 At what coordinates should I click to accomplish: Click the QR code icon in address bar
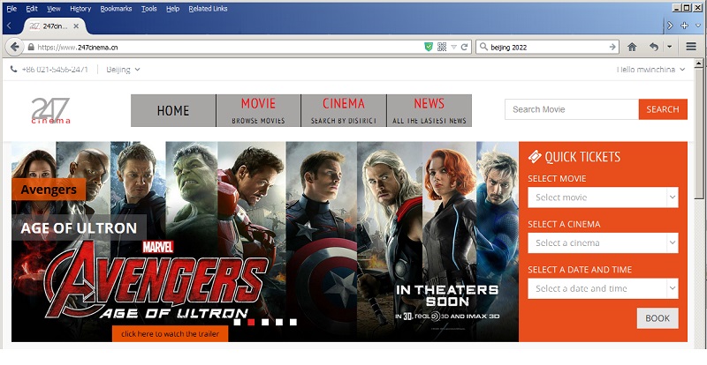click(x=442, y=47)
